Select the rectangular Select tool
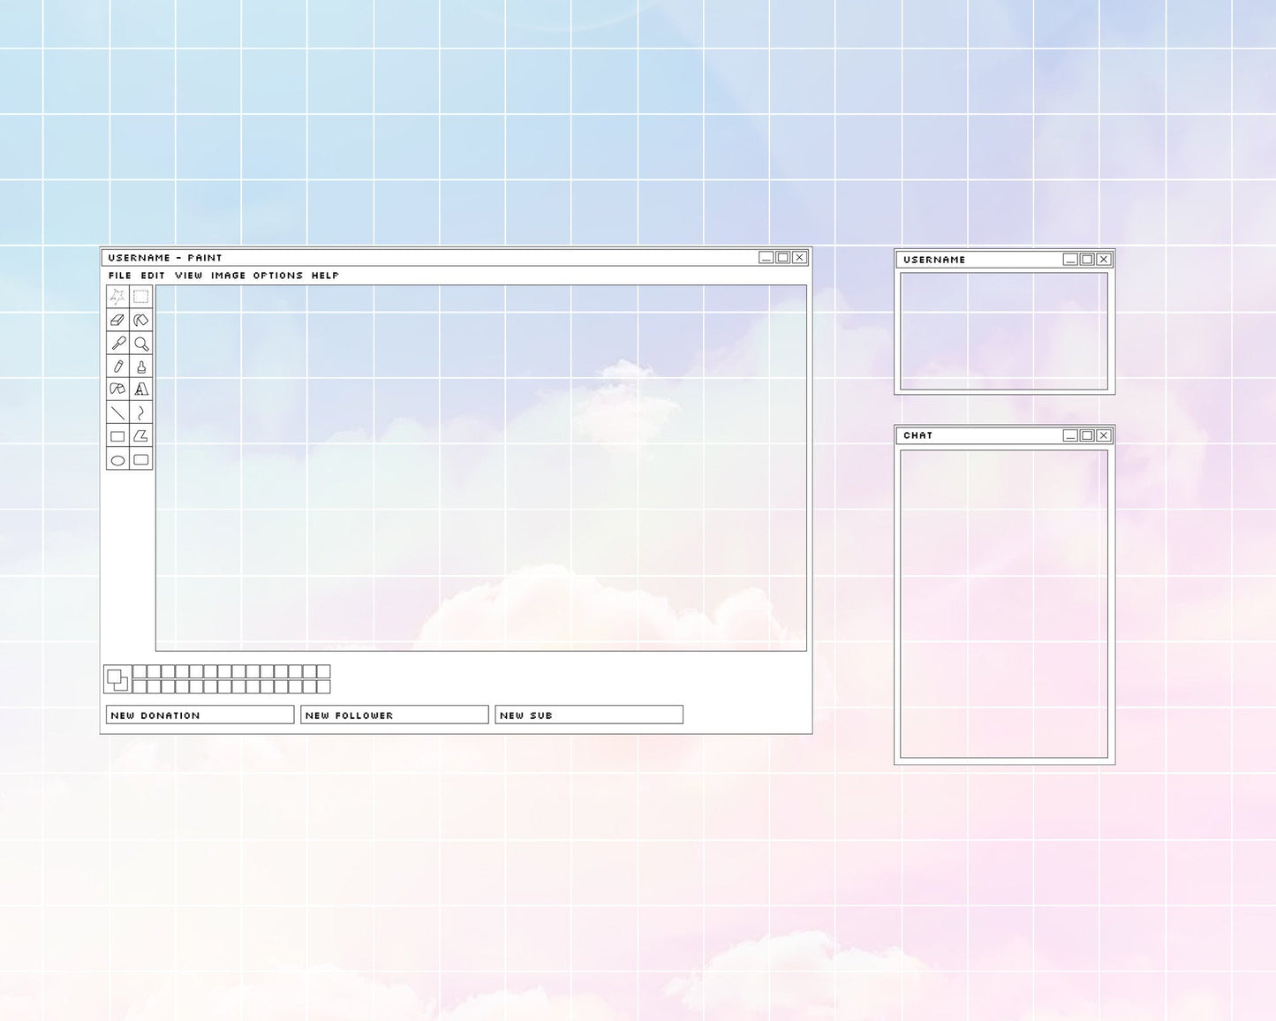 point(141,297)
